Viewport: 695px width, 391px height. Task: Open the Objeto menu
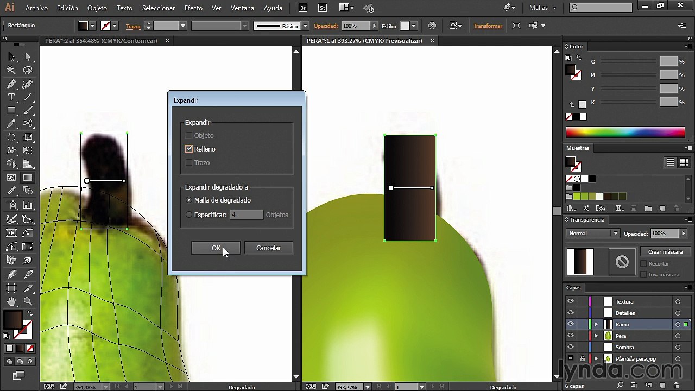pyautogui.click(x=97, y=8)
